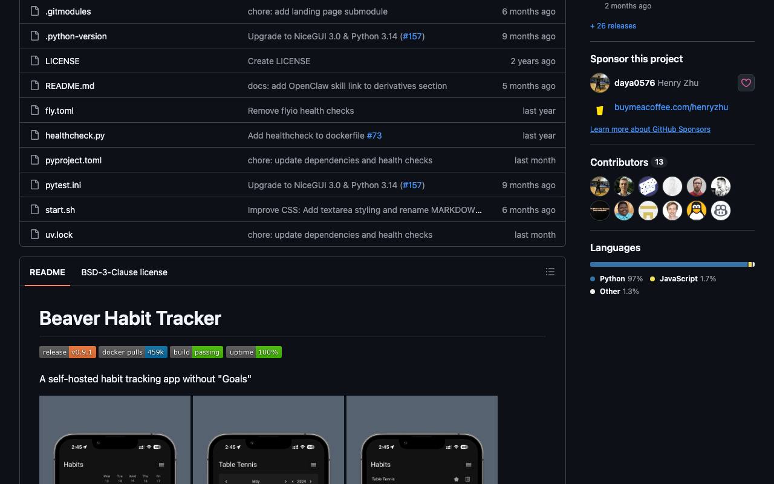Click the Other 1.3% language entry

[x=614, y=292]
